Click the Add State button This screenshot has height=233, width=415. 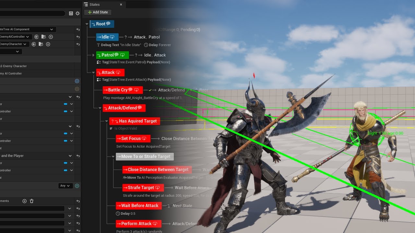tap(98, 12)
